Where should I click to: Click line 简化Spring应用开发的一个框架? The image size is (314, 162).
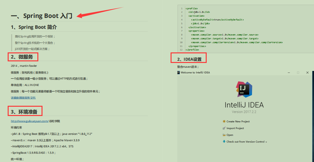35,36
